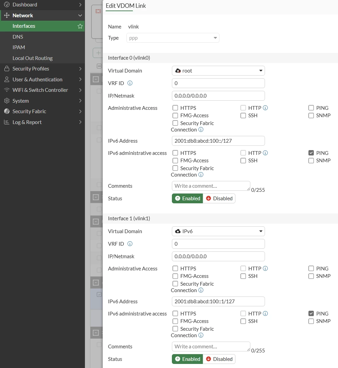Screen dimensions: 338x368
Task: Open the DNS menu item
Action: pyautogui.click(x=42, y=37)
